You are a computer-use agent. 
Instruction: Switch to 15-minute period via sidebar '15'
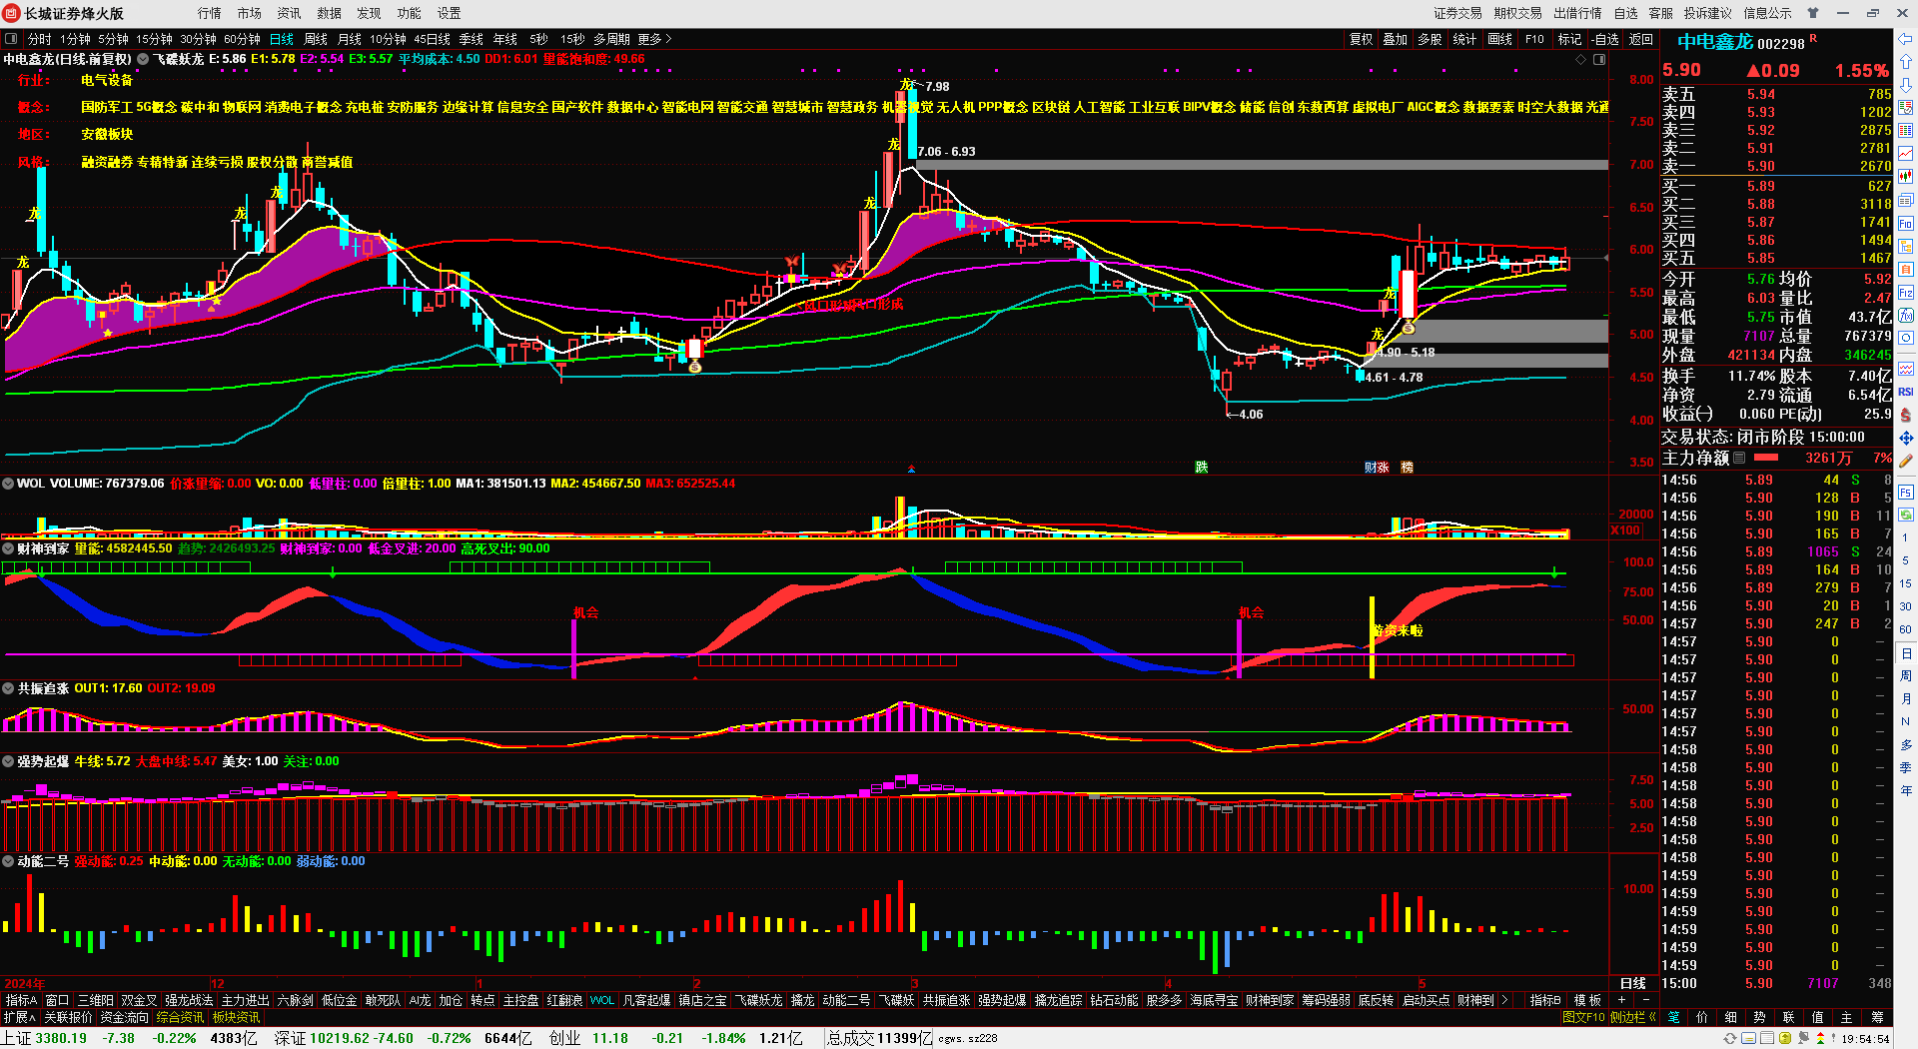tap(1906, 583)
